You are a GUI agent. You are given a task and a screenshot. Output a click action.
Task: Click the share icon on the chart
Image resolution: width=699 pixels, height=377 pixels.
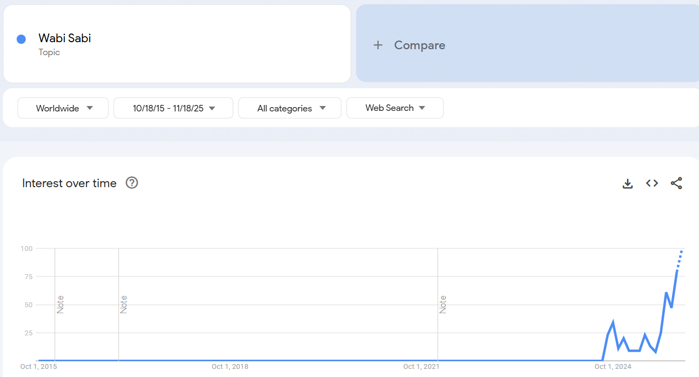676,183
